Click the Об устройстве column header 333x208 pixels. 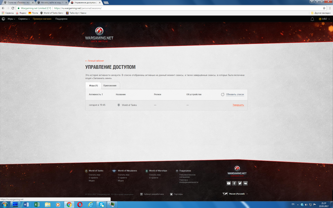(x=194, y=95)
